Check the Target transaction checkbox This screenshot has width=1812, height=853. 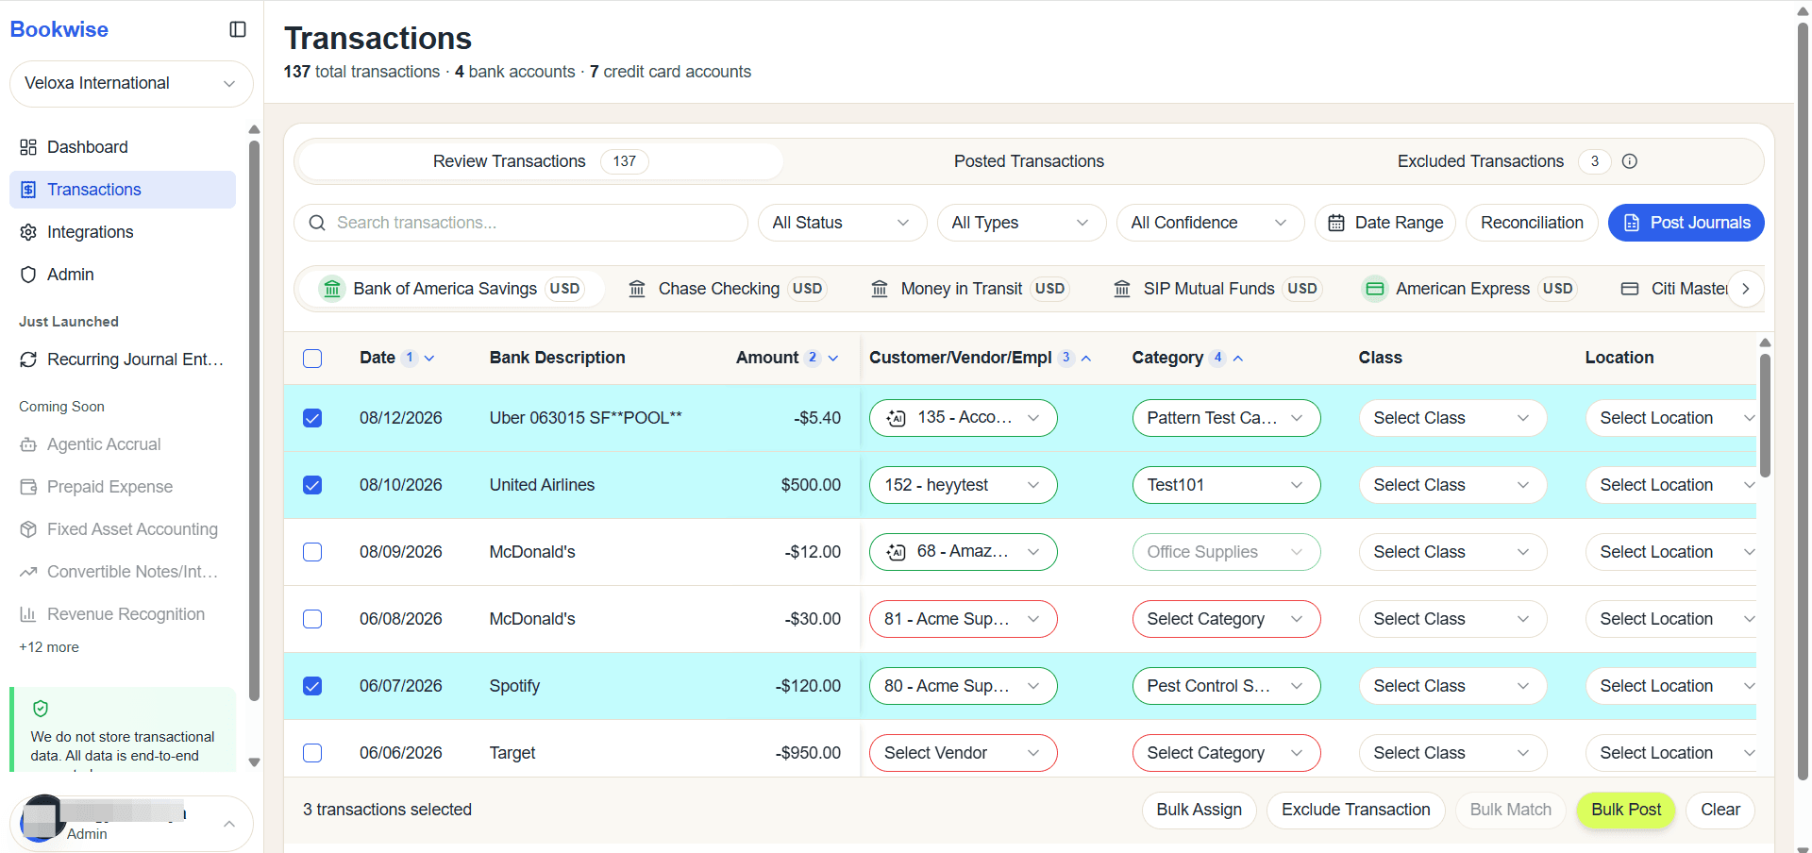(312, 753)
